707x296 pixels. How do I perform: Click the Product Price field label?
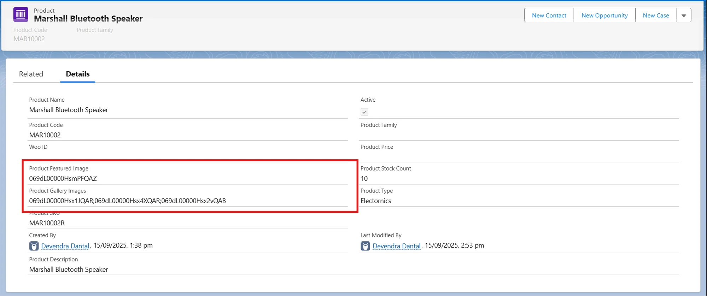pos(377,147)
